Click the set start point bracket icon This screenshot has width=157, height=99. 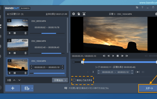[x=88, y=72]
